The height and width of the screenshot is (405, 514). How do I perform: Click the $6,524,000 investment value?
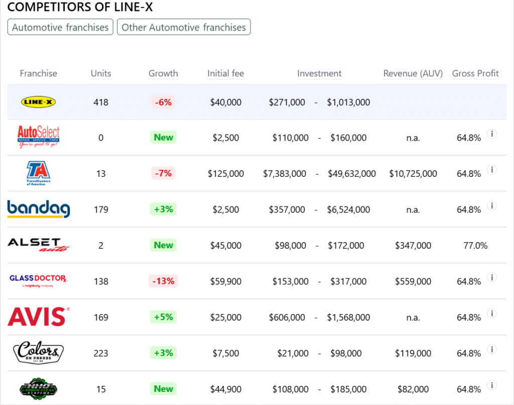pos(348,210)
